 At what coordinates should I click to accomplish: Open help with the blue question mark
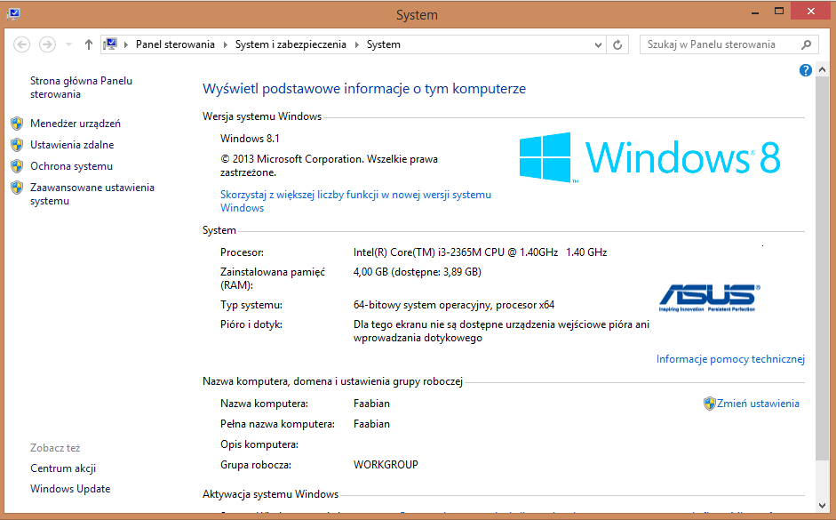point(806,70)
